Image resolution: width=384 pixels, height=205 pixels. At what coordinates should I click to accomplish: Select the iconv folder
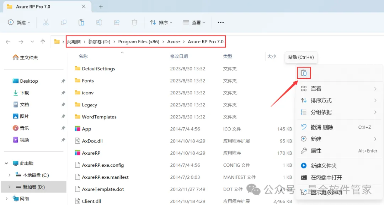coord(85,93)
